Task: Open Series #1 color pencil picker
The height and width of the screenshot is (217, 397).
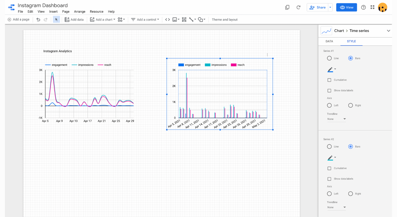Action: coord(331,69)
